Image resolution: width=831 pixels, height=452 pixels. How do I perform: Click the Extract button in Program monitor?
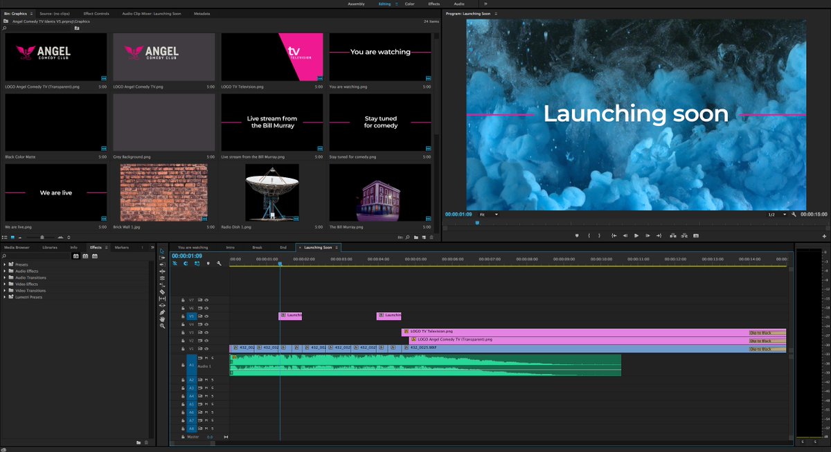click(684, 235)
